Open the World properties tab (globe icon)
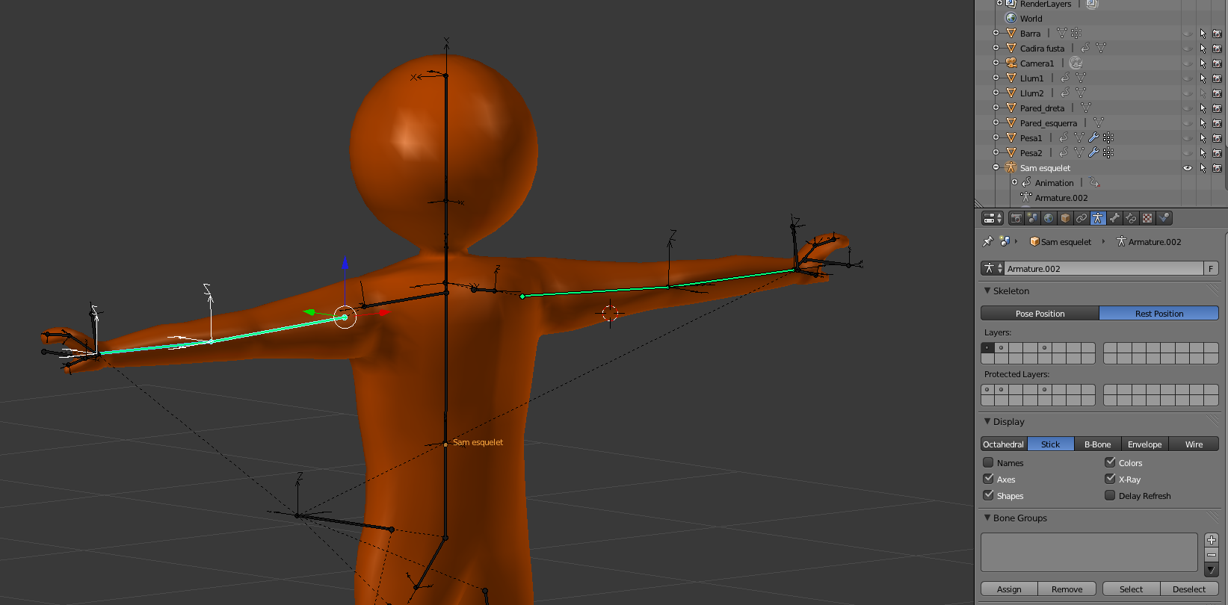This screenshot has height=605, width=1228. (1049, 218)
